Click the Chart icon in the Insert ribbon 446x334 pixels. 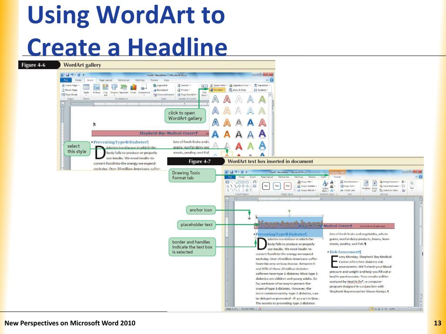point(133,89)
